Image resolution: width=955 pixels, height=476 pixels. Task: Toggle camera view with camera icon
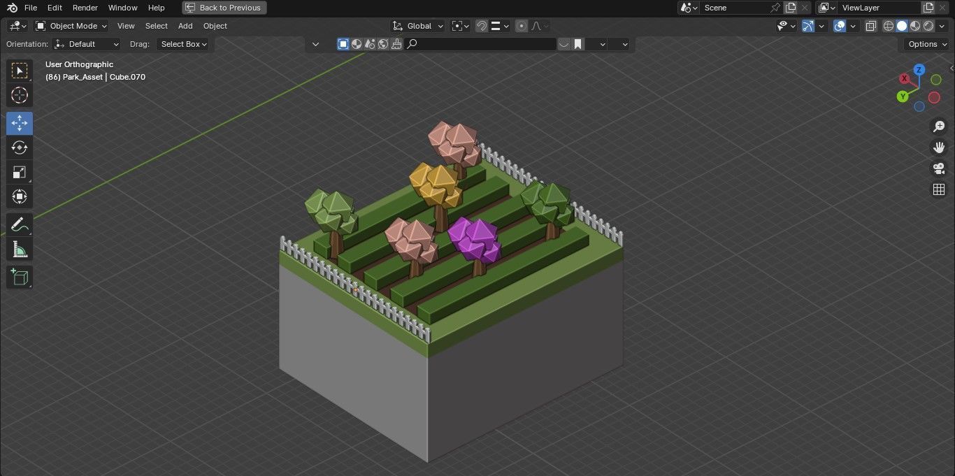(938, 168)
